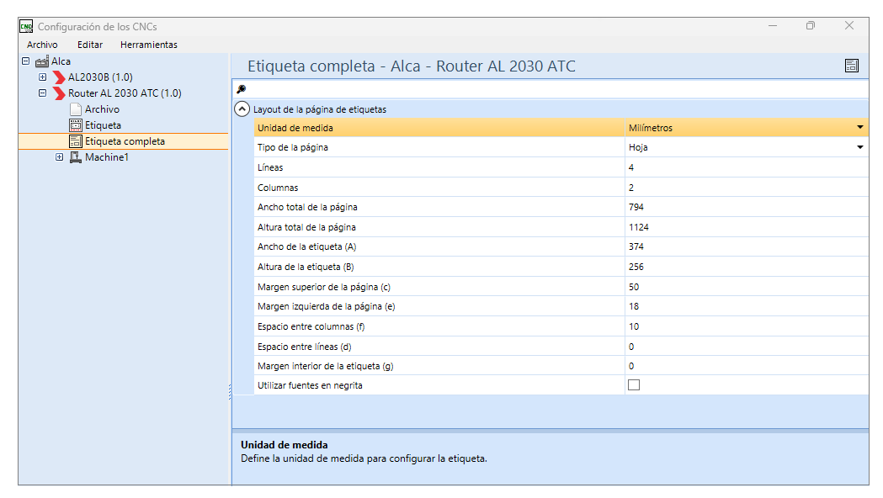The height and width of the screenshot is (498, 883).
Task: Edit the Columnas value 2
Action: (746, 188)
